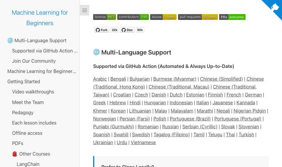Viewport: 282px width, 167px height.
Task: Open the Arabic translation link
Action: [100, 79]
